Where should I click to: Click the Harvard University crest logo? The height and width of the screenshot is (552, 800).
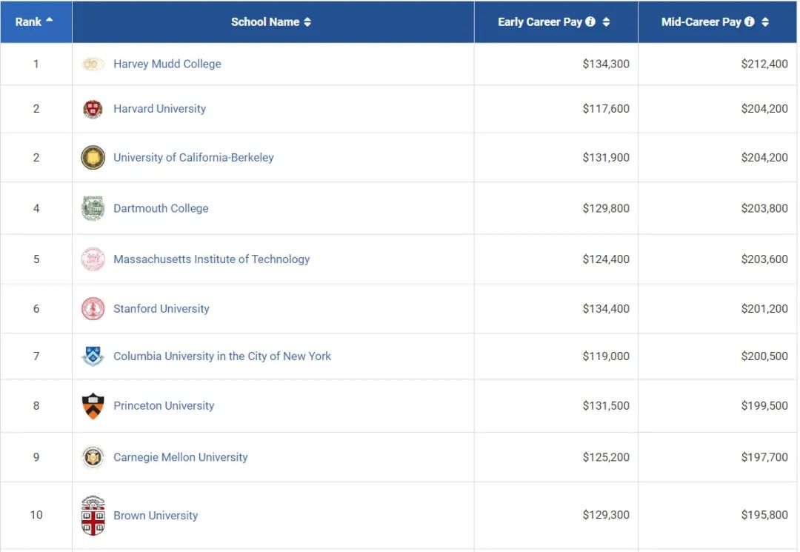(x=93, y=109)
